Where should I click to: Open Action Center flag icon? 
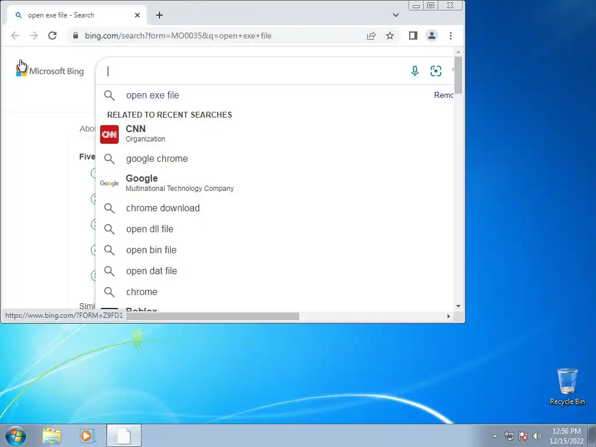pos(523,436)
